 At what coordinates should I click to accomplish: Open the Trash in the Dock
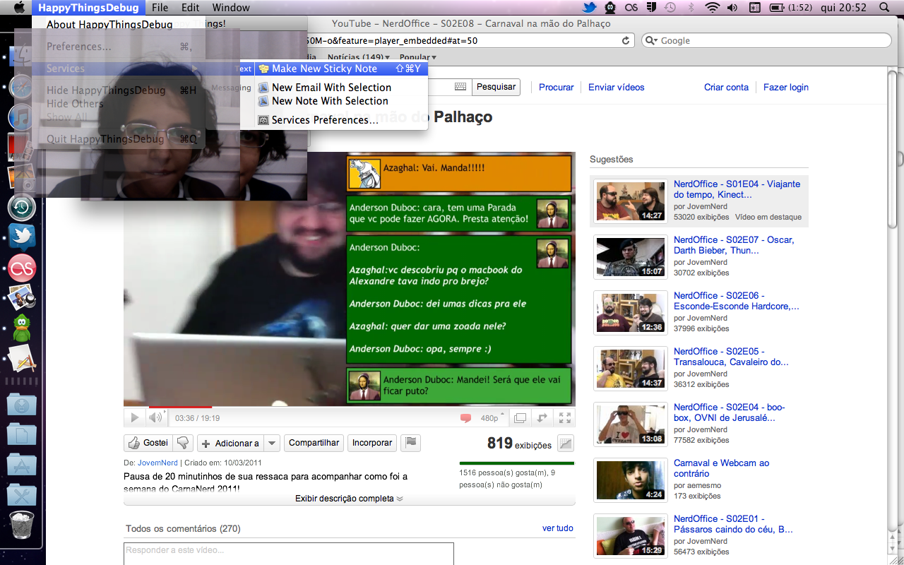(x=22, y=526)
